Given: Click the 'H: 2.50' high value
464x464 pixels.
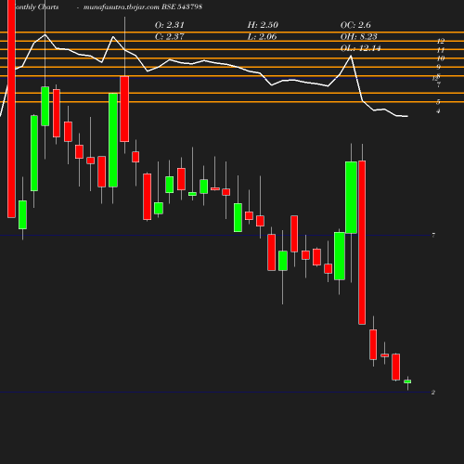Looking at the screenshot, I should click(263, 25).
